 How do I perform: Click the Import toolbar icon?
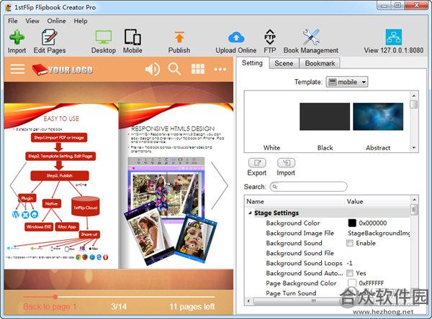(x=17, y=37)
